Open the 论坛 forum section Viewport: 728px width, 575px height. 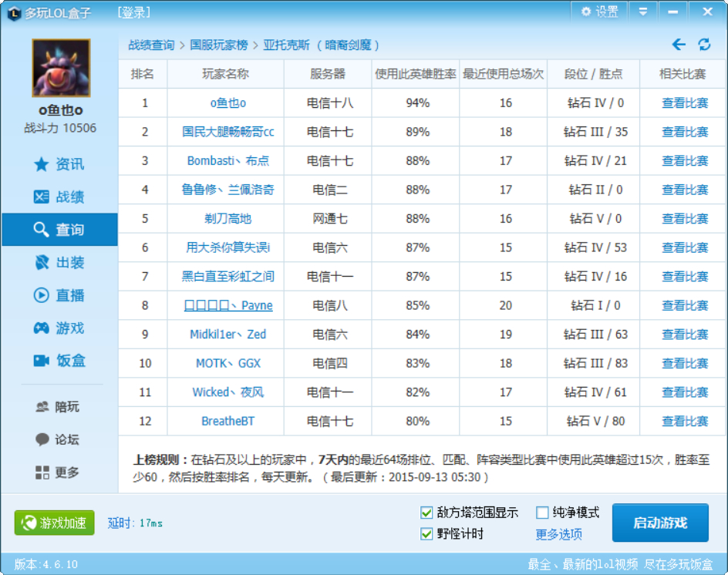[58, 439]
